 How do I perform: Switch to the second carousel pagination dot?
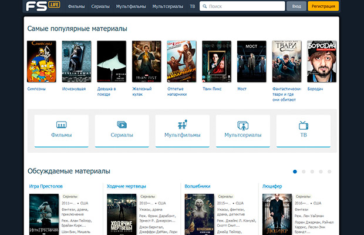click(x=304, y=172)
